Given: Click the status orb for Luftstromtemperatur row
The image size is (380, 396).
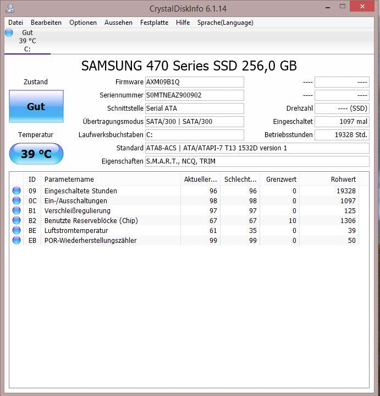Looking at the screenshot, I should 16,230.
